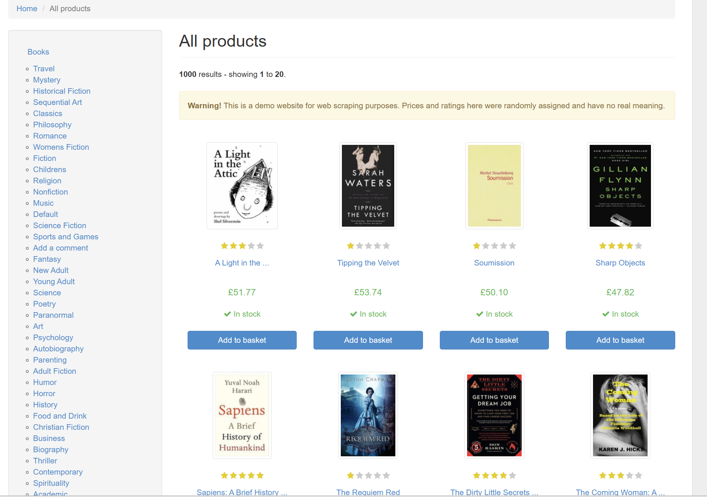Open Tipping the Velvet title link
The width and height of the screenshot is (707, 497).
click(368, 263)
